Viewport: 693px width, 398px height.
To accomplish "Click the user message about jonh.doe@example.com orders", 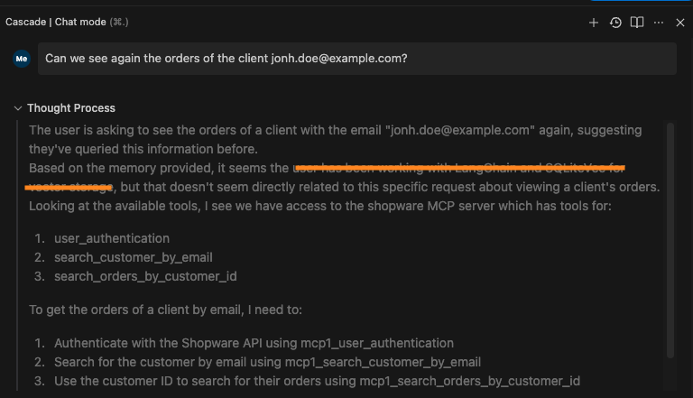I will pos(357,59).
